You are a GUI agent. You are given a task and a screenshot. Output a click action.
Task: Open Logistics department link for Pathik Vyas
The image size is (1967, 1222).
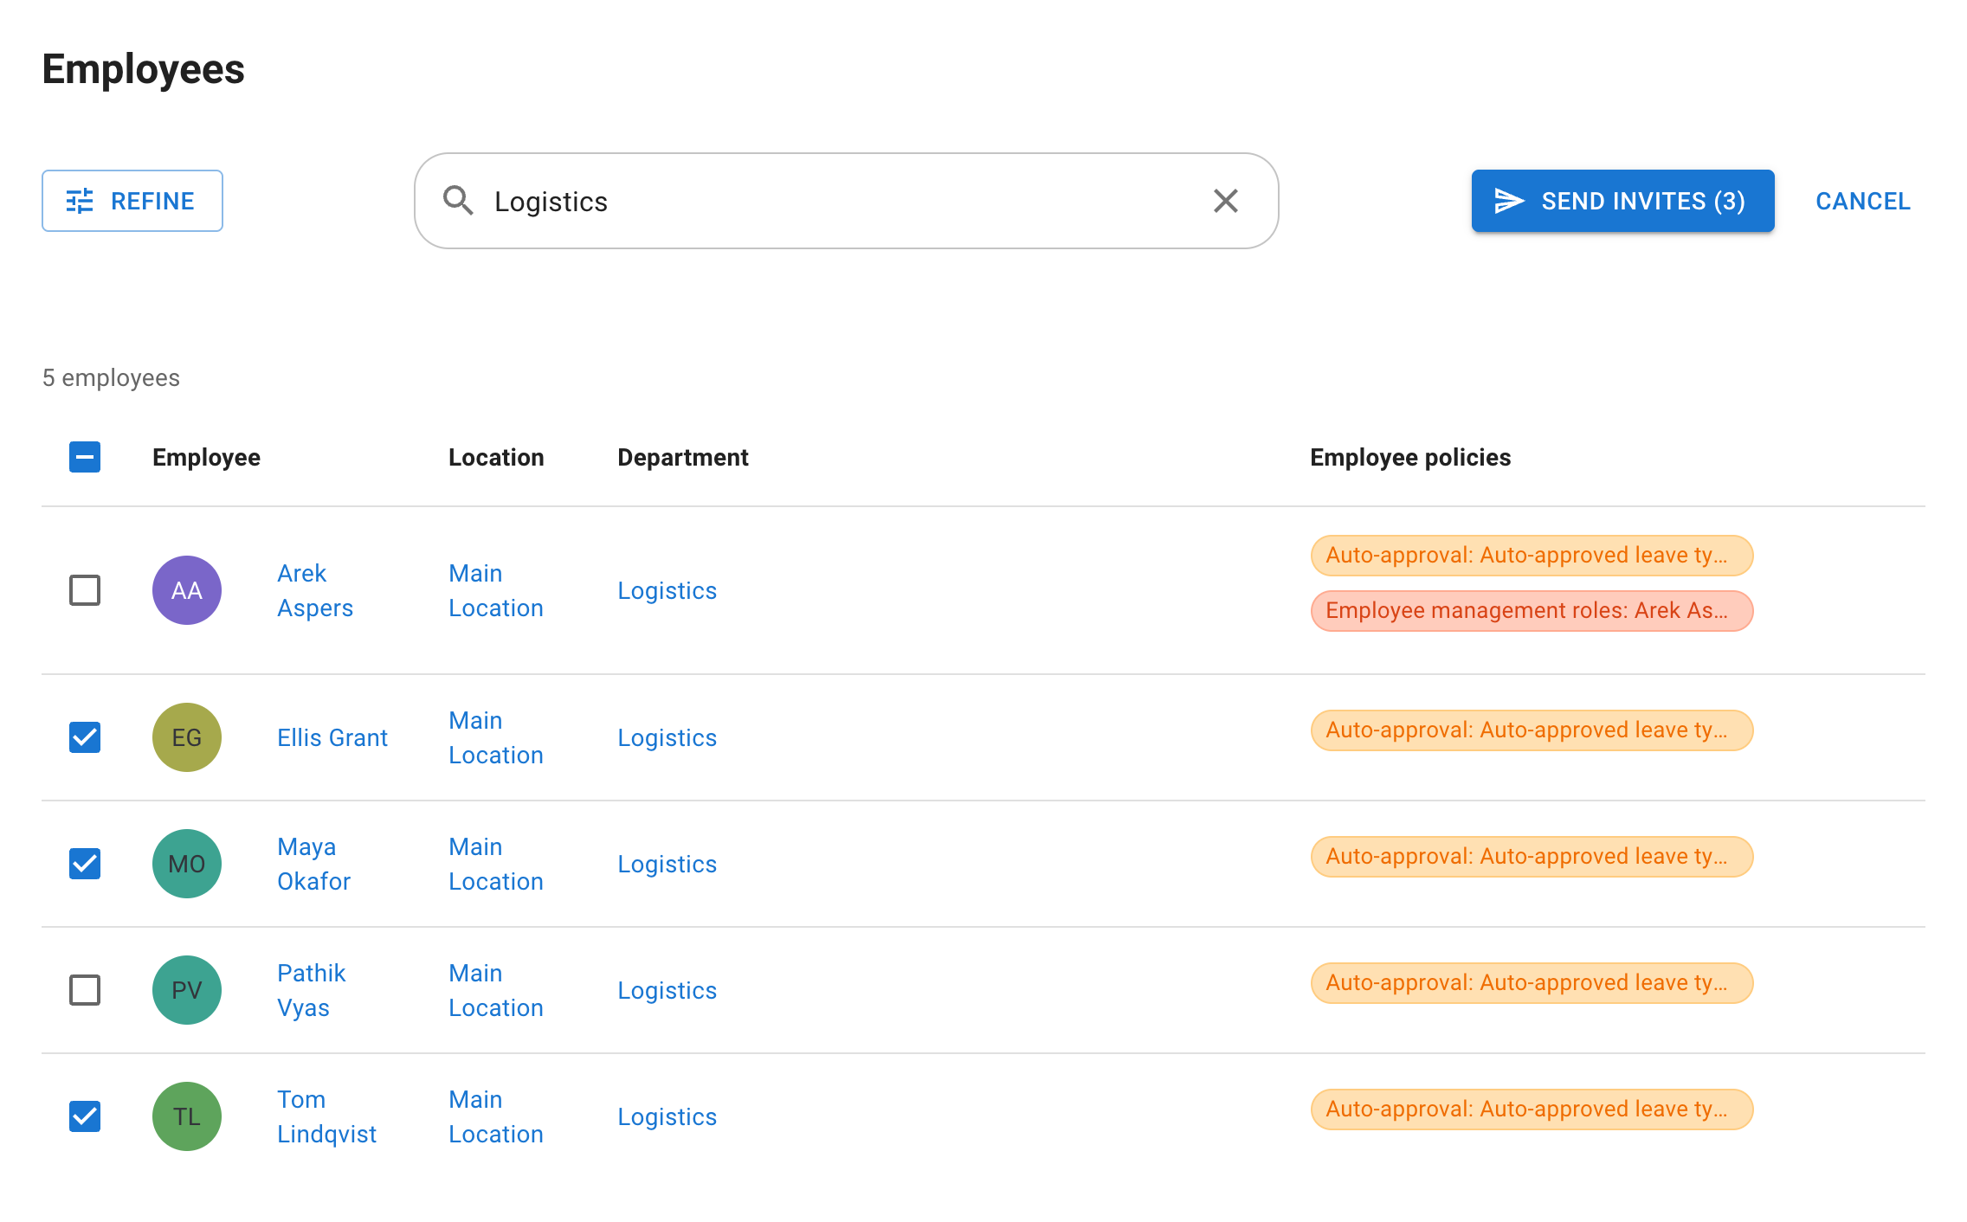[x=667, y=990]
